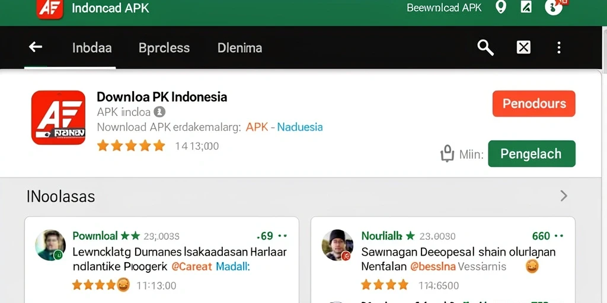Image resolution: width=607 pixels, height=303 pixels.
Task: Click the large red AF app icon
Action: tap(59, 118)
